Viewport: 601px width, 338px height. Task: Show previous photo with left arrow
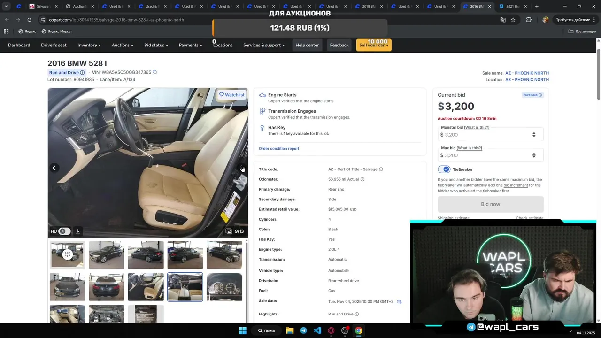click(x=54, y=168)
